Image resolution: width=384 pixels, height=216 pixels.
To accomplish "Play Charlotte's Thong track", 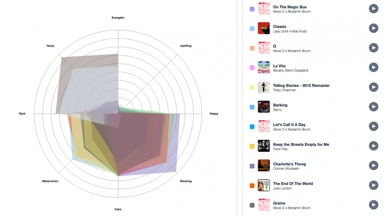I will coord(373,166).
